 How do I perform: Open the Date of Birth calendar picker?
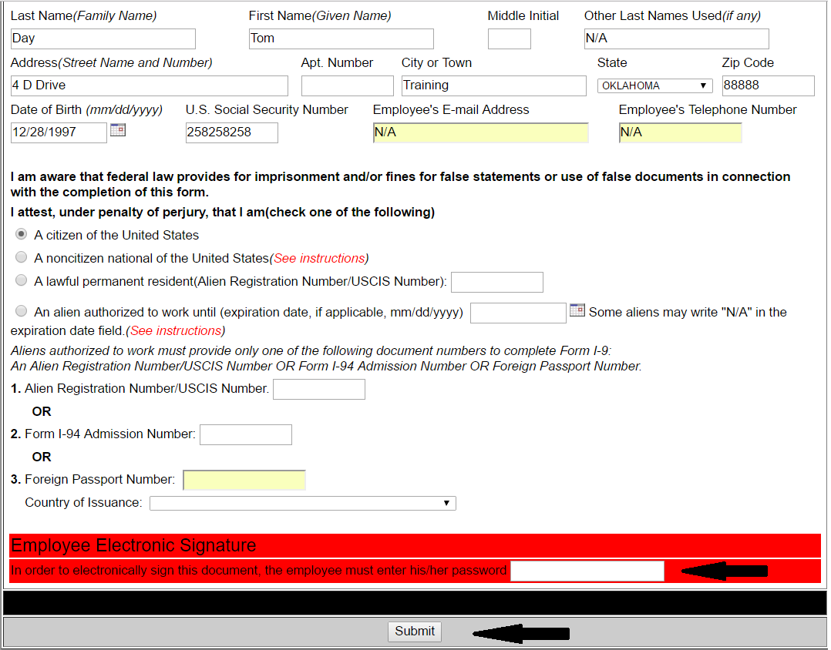click(118, 131)
